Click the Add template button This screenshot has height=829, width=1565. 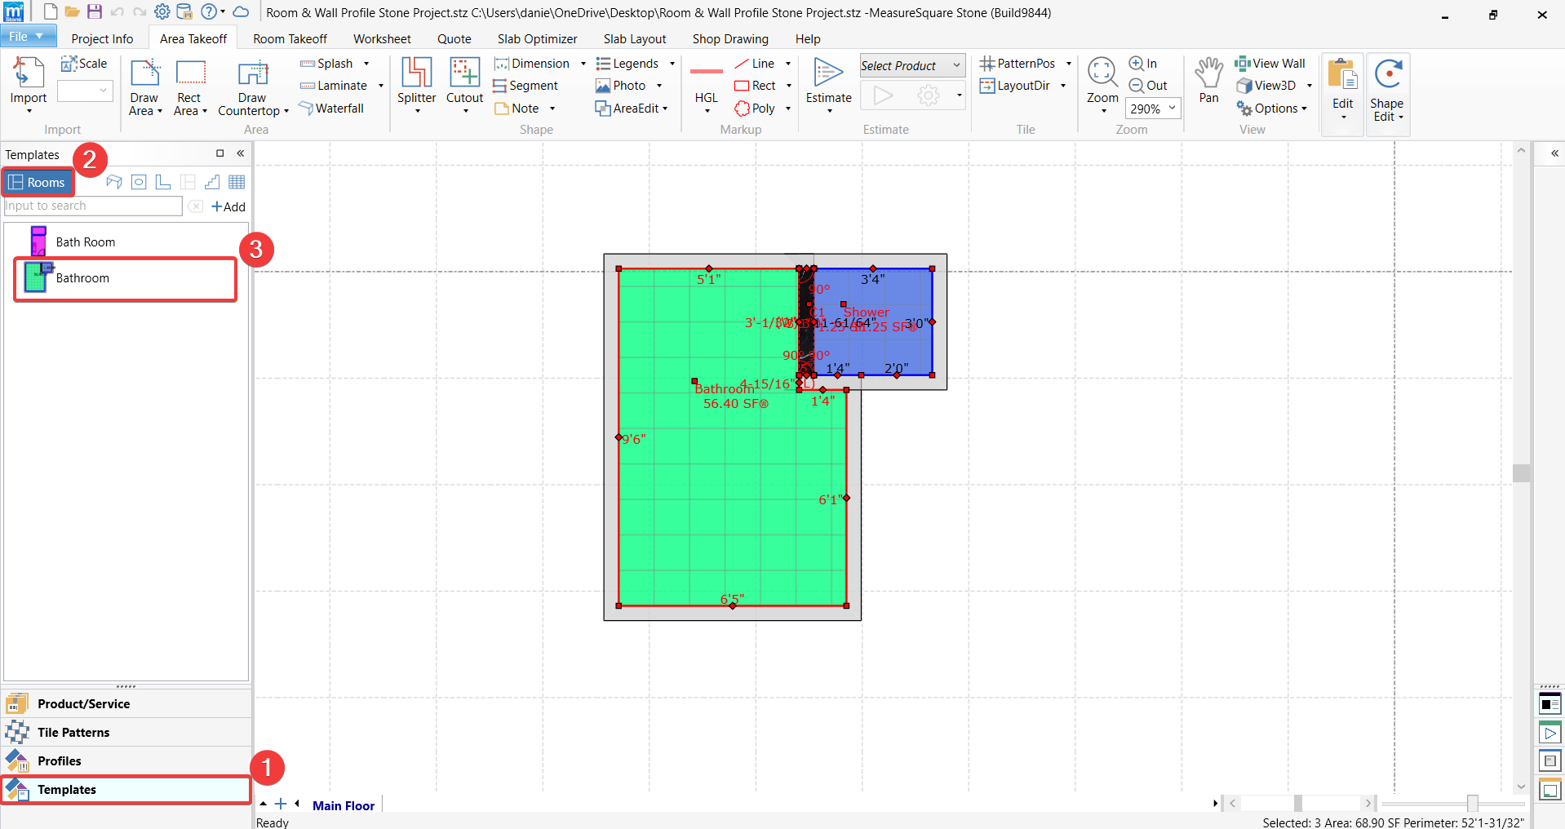tap(228, 206)
